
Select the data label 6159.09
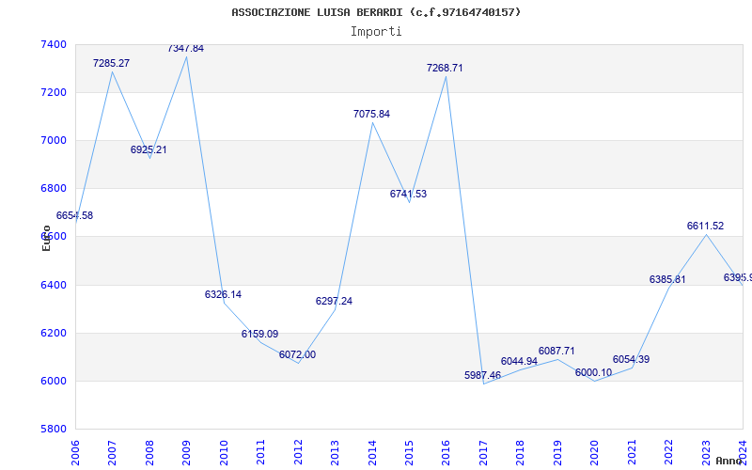(x=260, y=334)
